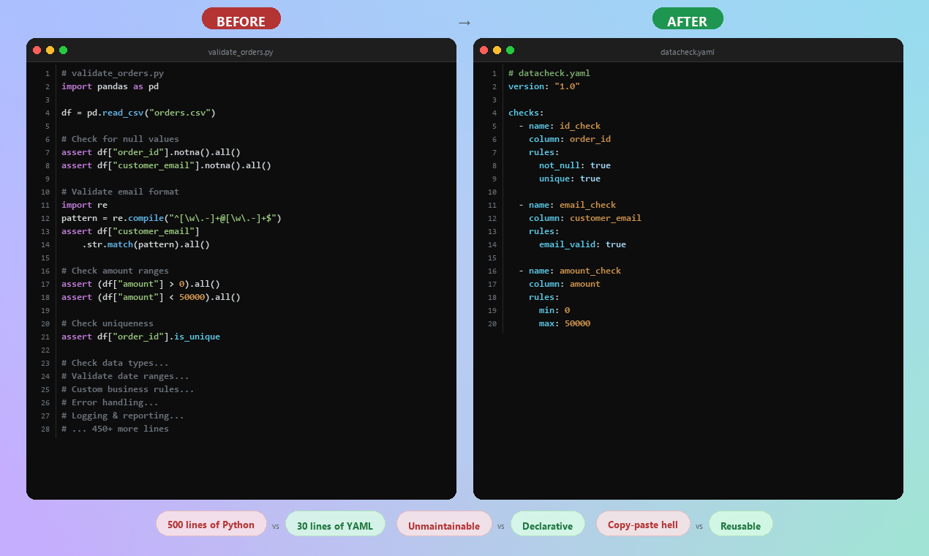This screenshot has height=556, width=929.
Task: Click the "Copy-paste hell" pill
Action: pos(643,524)
